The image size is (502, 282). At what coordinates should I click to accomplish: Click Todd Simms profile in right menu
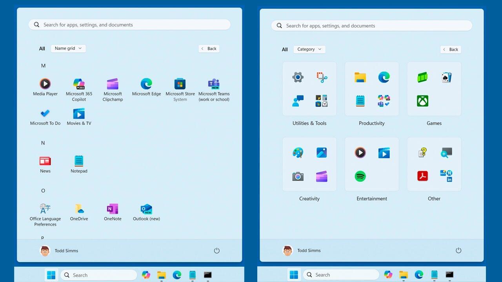302,250
